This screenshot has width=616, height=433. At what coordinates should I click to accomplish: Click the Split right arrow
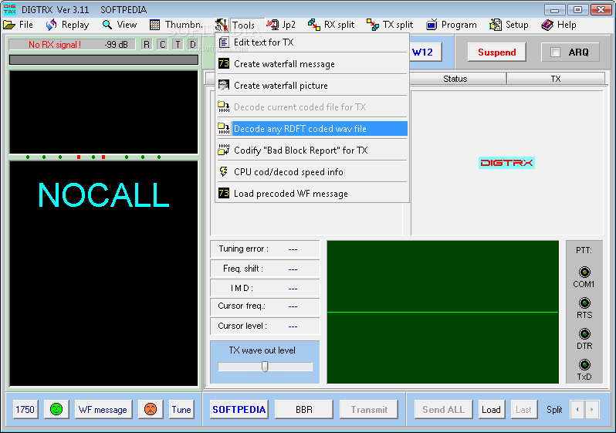(591, 409)
